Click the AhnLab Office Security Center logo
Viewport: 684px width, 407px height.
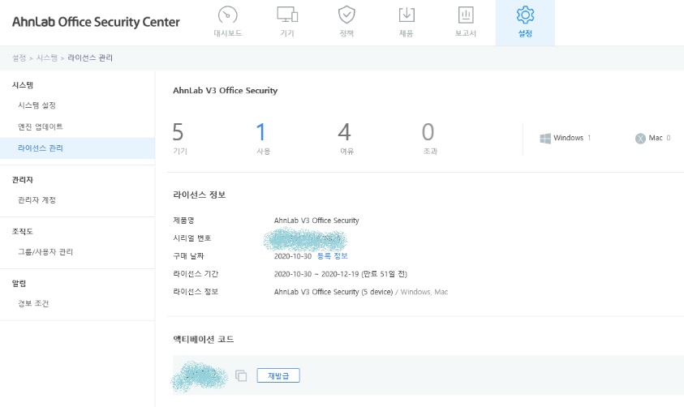click(96, 22)
